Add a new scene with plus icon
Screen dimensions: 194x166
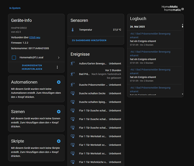pos(59,112)
